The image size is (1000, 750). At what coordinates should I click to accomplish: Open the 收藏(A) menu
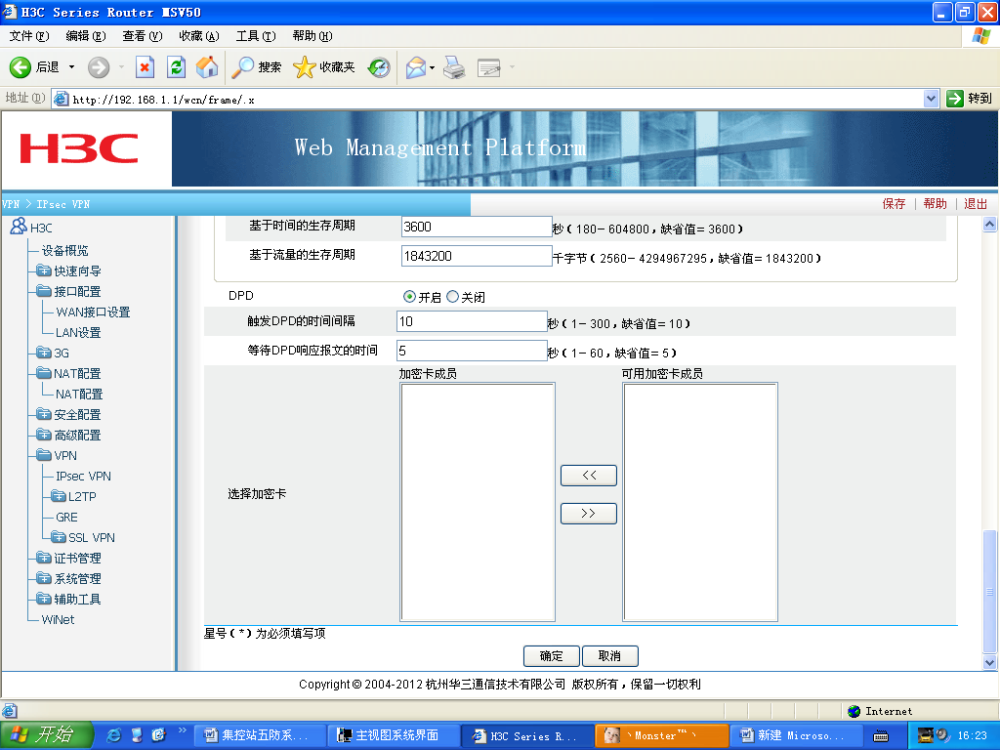(198, 36)
